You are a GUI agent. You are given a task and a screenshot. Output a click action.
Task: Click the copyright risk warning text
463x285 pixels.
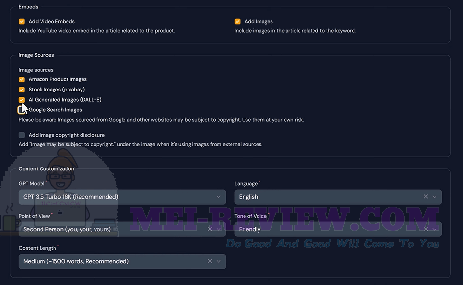(161, 120)
